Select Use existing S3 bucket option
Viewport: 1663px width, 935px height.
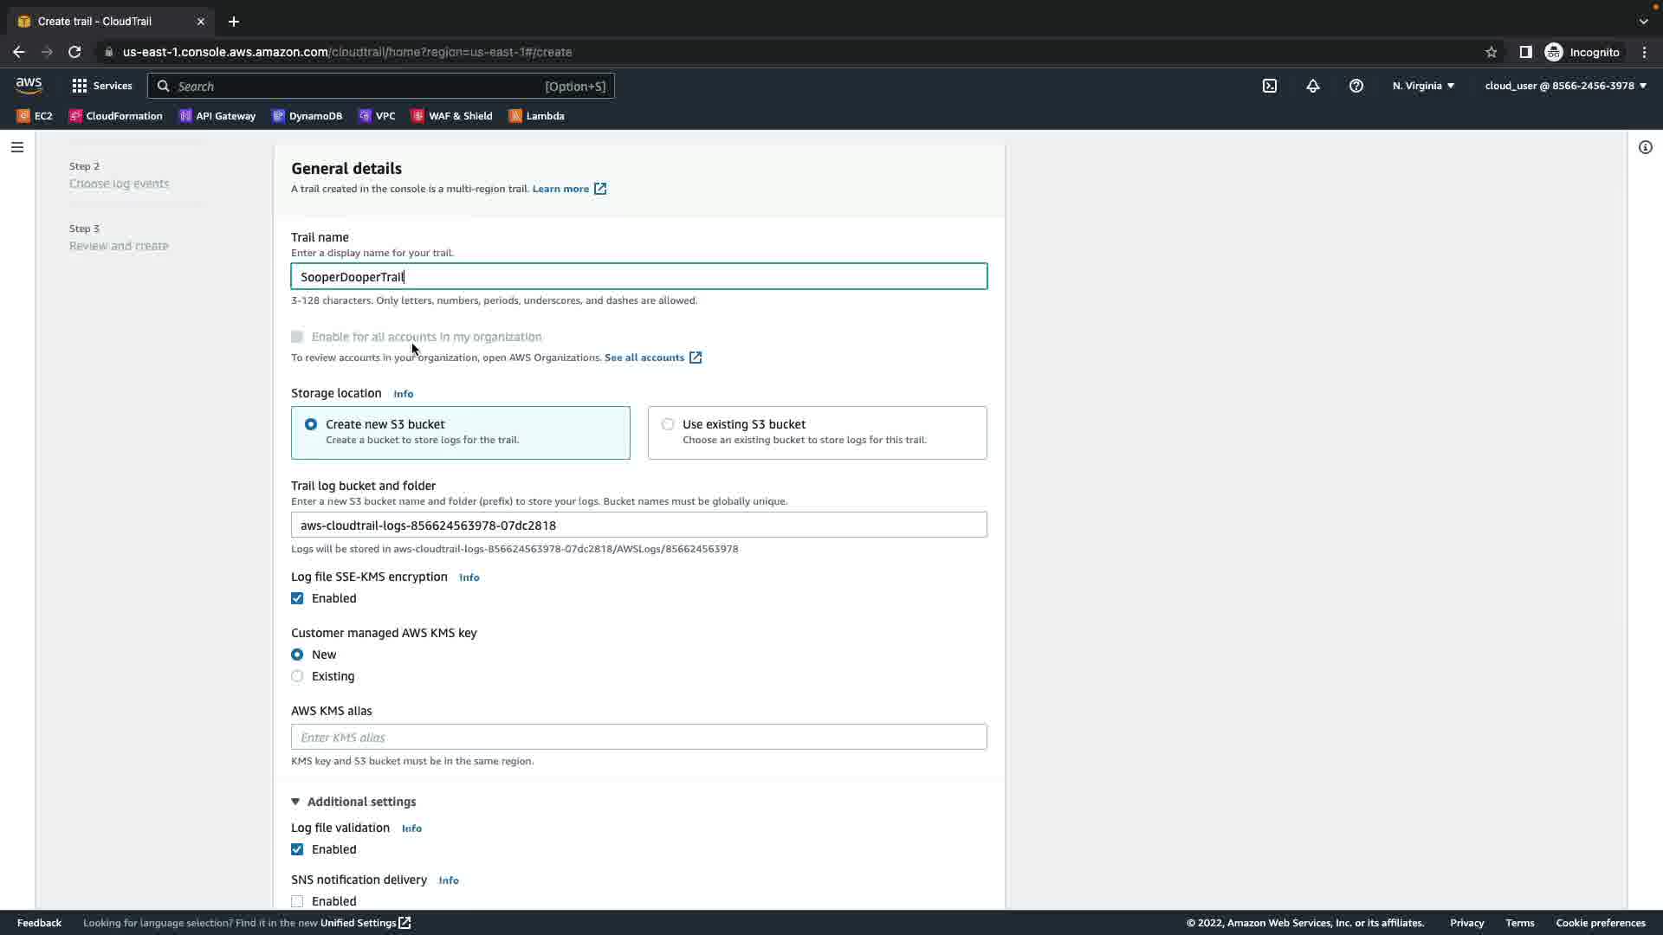[668, 424]
